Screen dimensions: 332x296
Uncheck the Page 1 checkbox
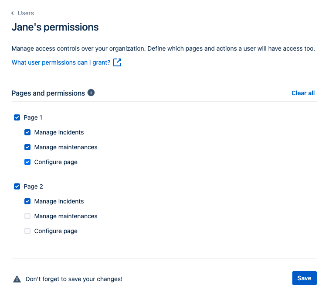coord(17,117)
